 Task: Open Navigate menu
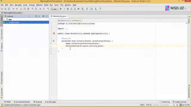(x=18, y=5)
